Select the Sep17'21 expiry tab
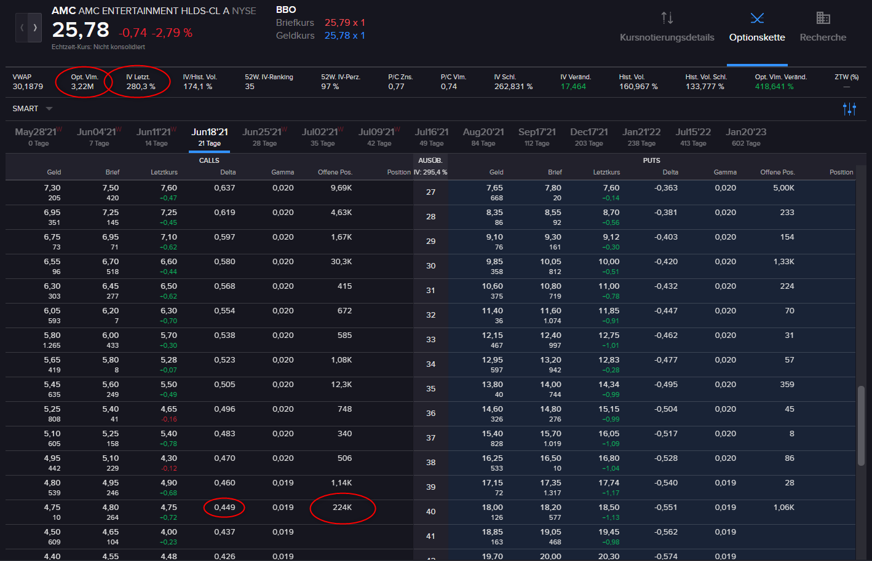 pyautogui.click(x=537, y=137)
